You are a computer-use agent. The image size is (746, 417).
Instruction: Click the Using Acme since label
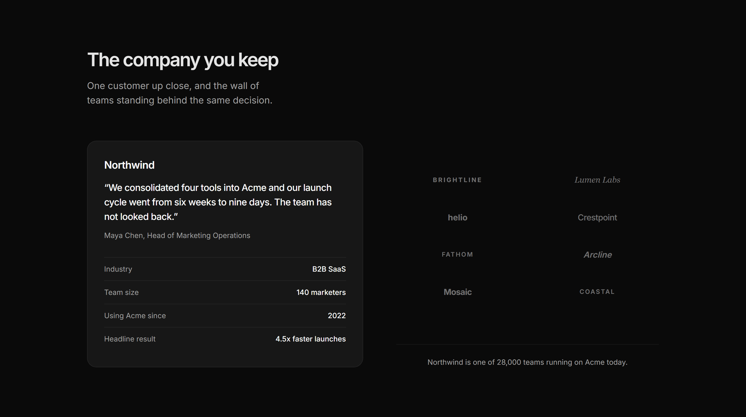tap(135, 316)
